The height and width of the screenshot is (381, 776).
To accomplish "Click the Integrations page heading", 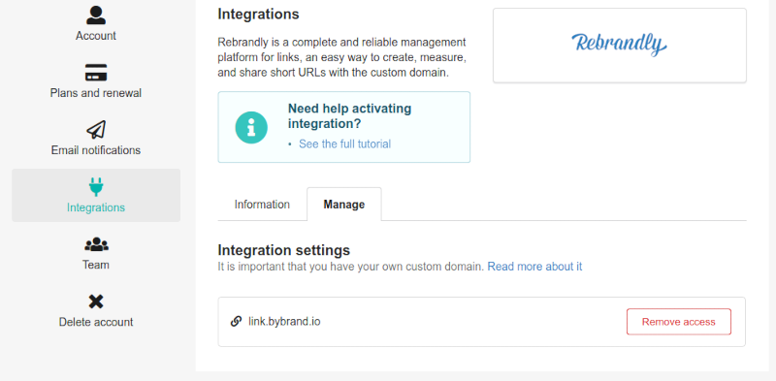I will (x=259, y=15).
